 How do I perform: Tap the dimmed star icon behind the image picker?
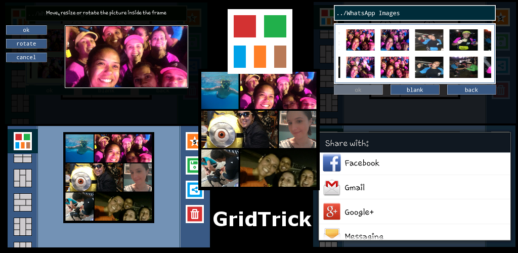(501, 18)
